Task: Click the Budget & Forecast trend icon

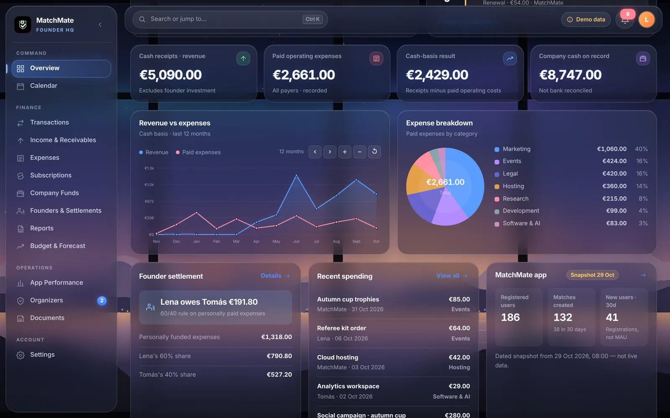Action: coord(21,247)
